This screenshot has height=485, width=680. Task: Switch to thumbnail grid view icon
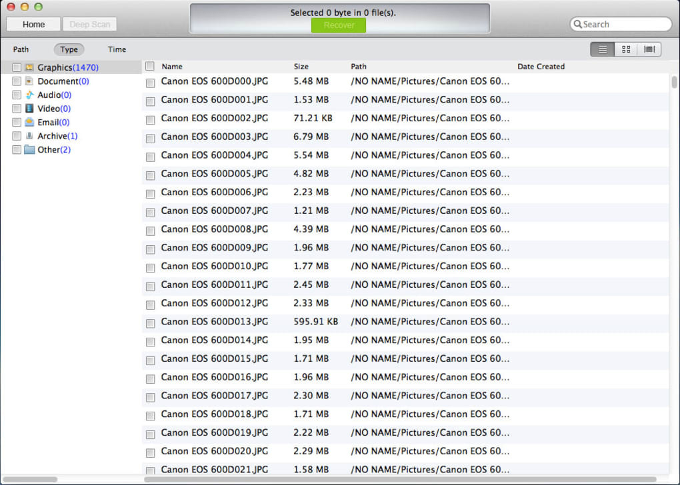point(626,49)
